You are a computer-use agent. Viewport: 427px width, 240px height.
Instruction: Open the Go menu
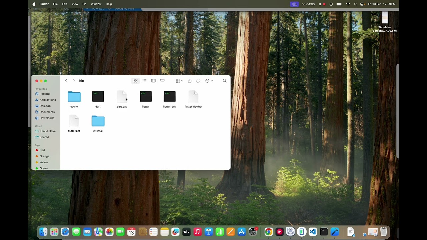coord(84,4)
